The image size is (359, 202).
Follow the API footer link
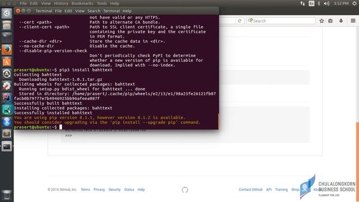(269, 190)
